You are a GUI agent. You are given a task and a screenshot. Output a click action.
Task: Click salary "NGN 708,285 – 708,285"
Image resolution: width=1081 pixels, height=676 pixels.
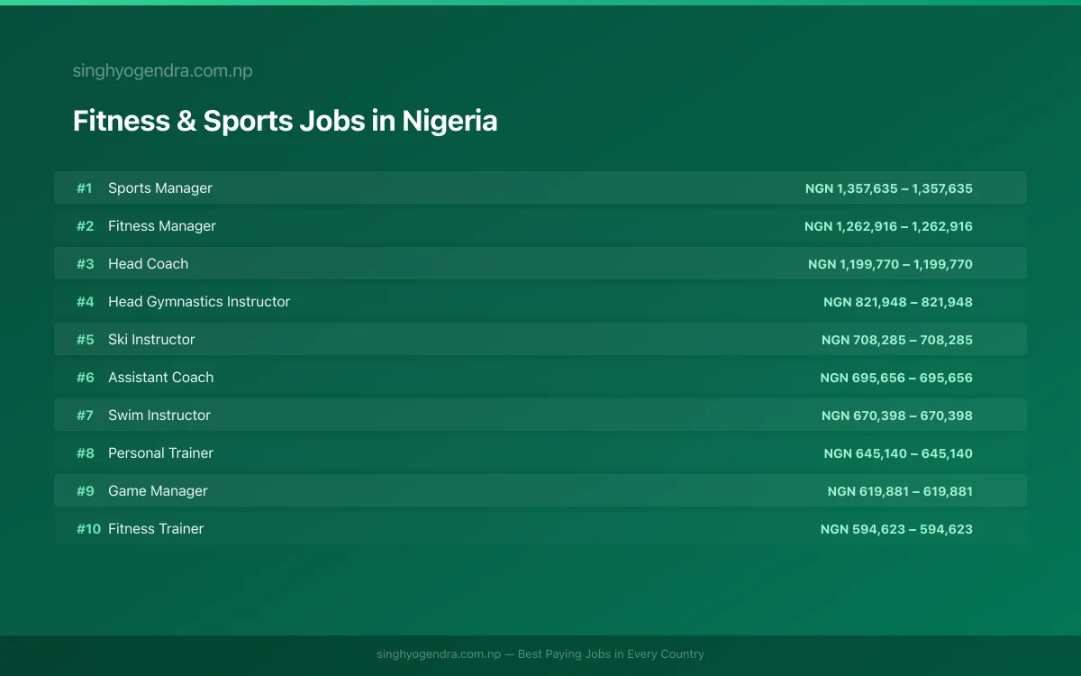(x=897, y=340)
